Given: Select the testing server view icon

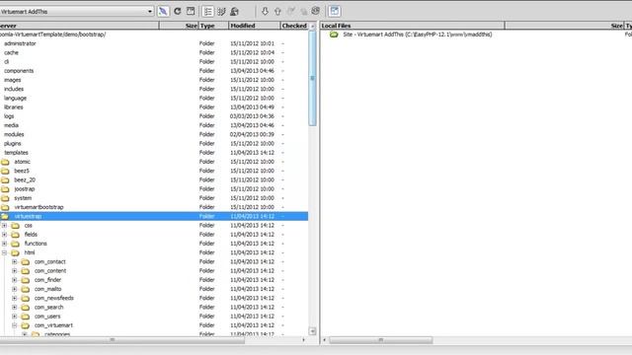Looking at the screenshot, I should point(221,11).
